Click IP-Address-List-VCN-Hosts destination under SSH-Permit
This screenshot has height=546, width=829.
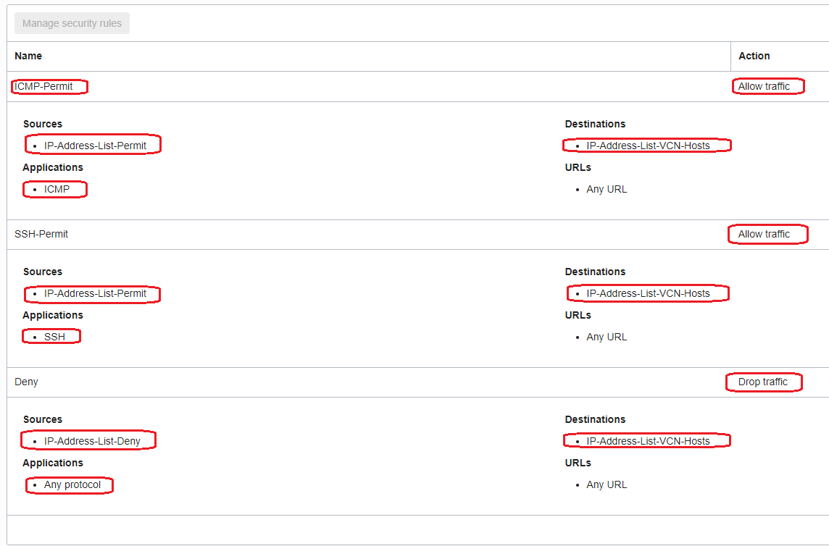[648, 293]
